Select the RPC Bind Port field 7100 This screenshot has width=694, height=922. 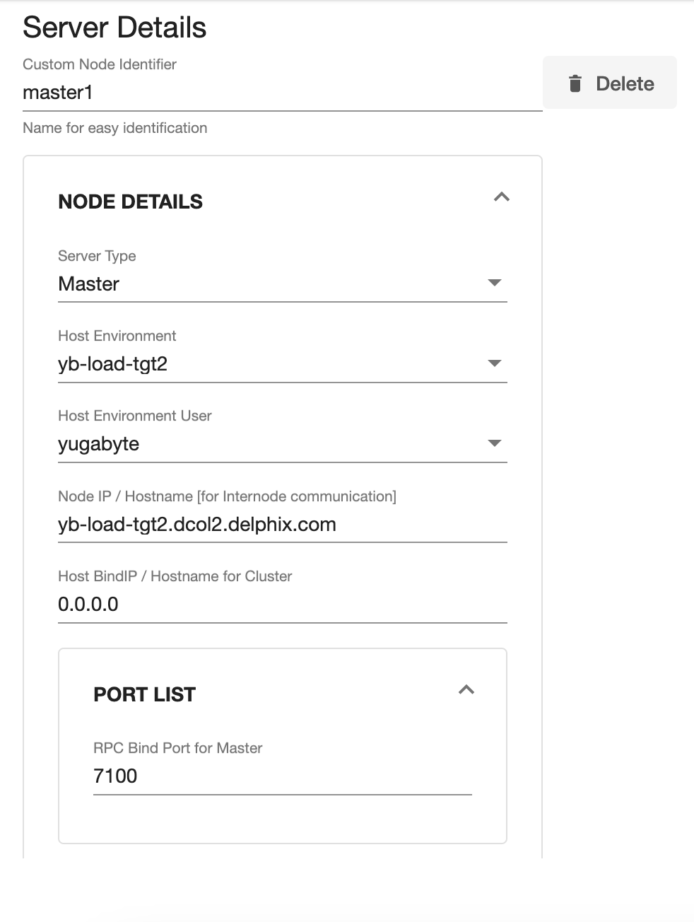click(x=281, y=776)
